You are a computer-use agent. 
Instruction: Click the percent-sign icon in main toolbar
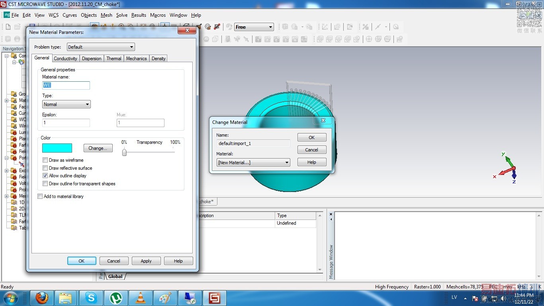click(x=365, y=27)
